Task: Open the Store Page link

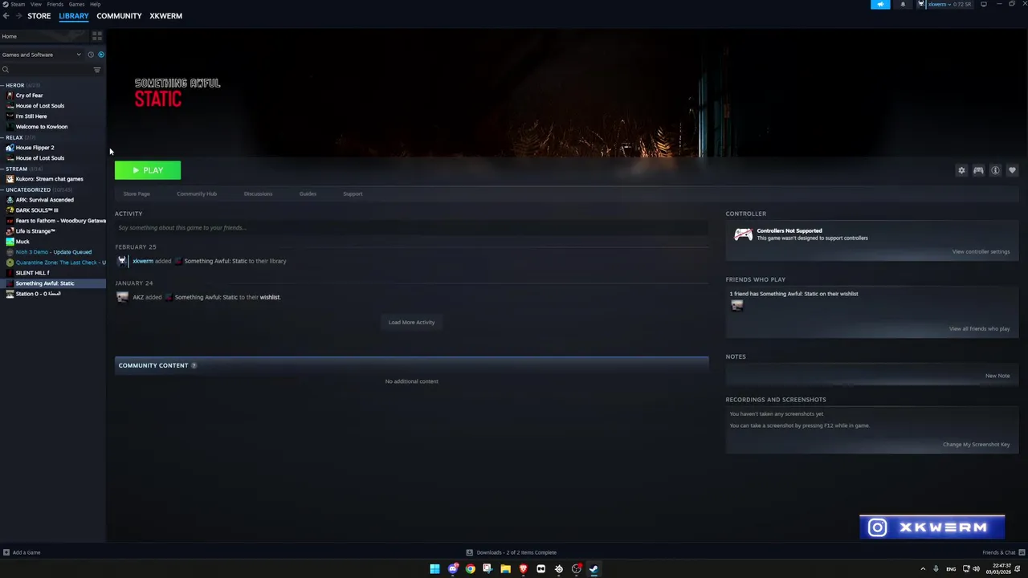Action: 137,193
